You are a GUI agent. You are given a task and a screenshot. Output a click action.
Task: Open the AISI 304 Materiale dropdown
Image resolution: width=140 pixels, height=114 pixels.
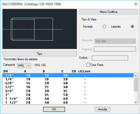pos(115,41)
